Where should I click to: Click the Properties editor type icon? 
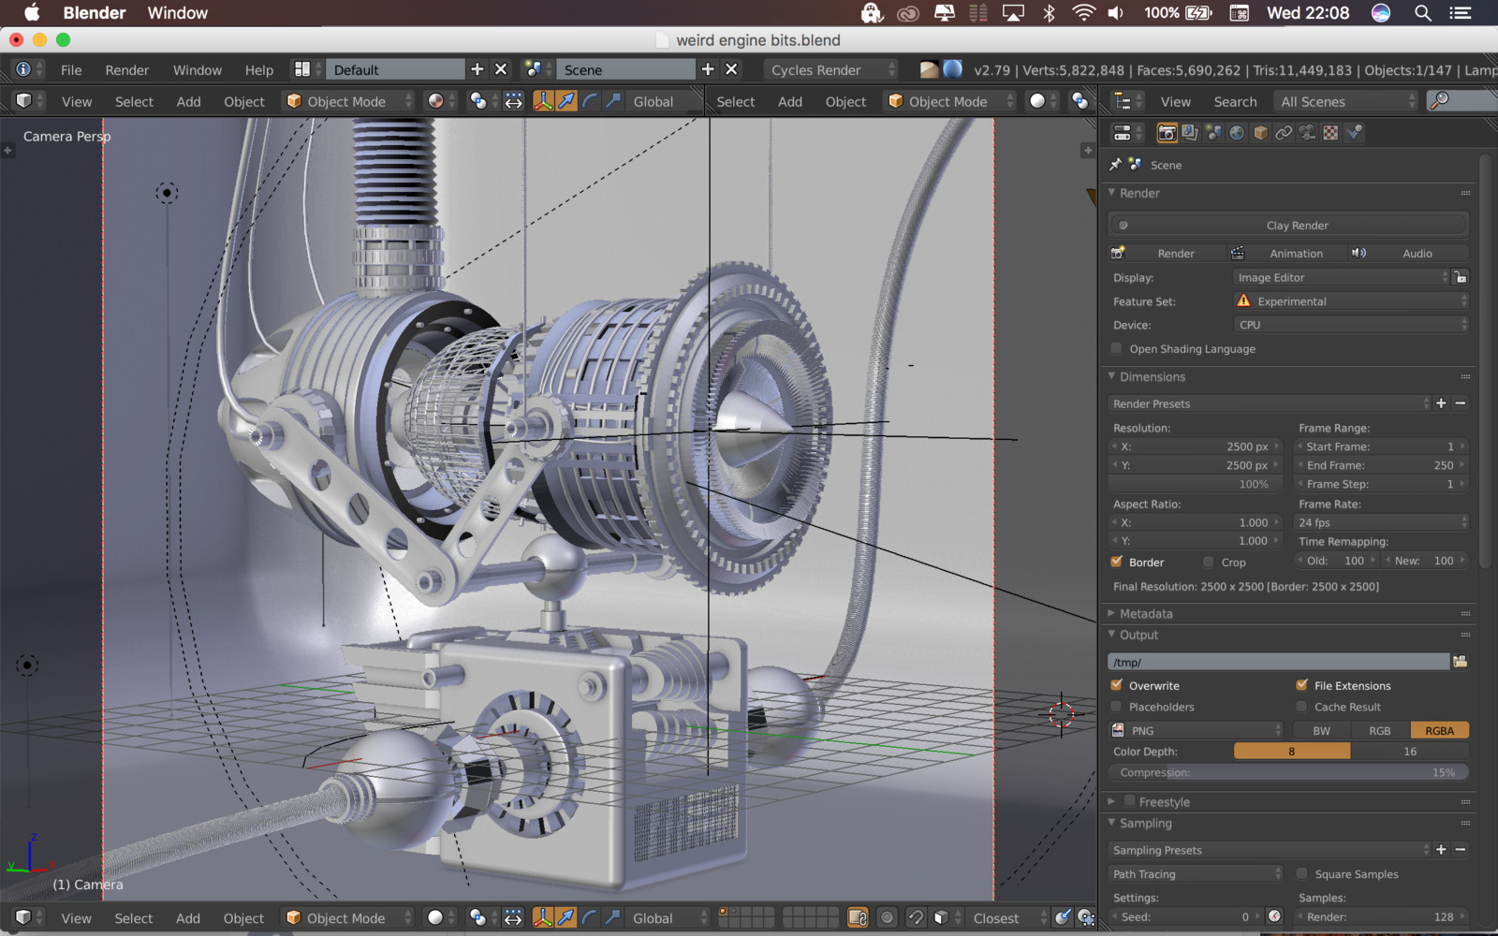pos(1127,133)
